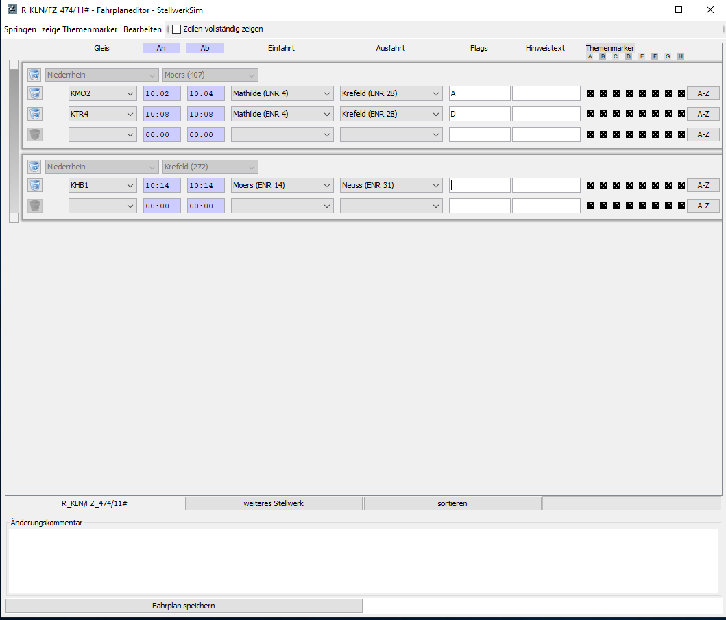Enable 'Zeilen vollständig zeigen' checkbox
Viewport: 726px width, 620px height.
[177, 29]
